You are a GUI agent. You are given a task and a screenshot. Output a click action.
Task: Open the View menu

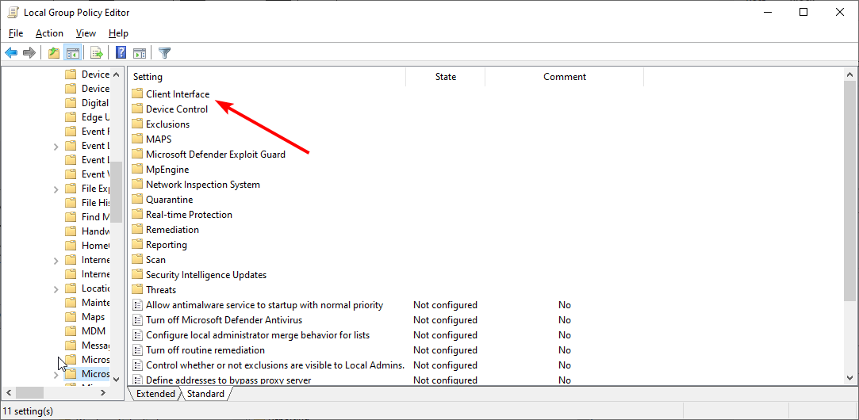point(86,33)
